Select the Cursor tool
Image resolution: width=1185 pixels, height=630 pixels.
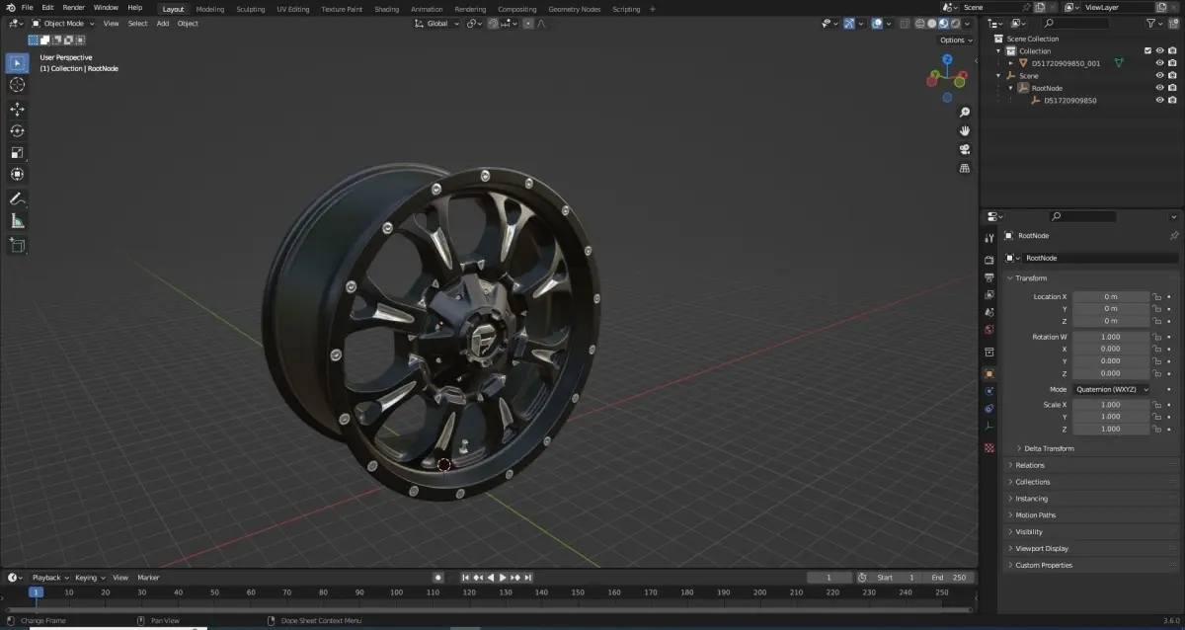click(x=17, y=85)
